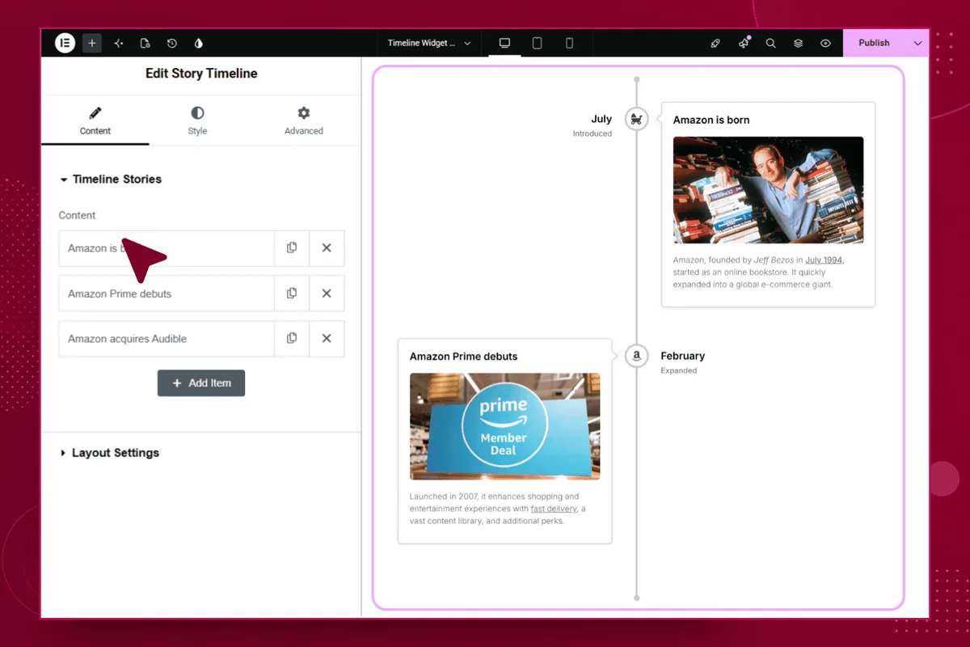The width and height of the screenshot is (970, 647).
Task: Collapse the Timeline Stories section
Action: [x=111, y=180]
